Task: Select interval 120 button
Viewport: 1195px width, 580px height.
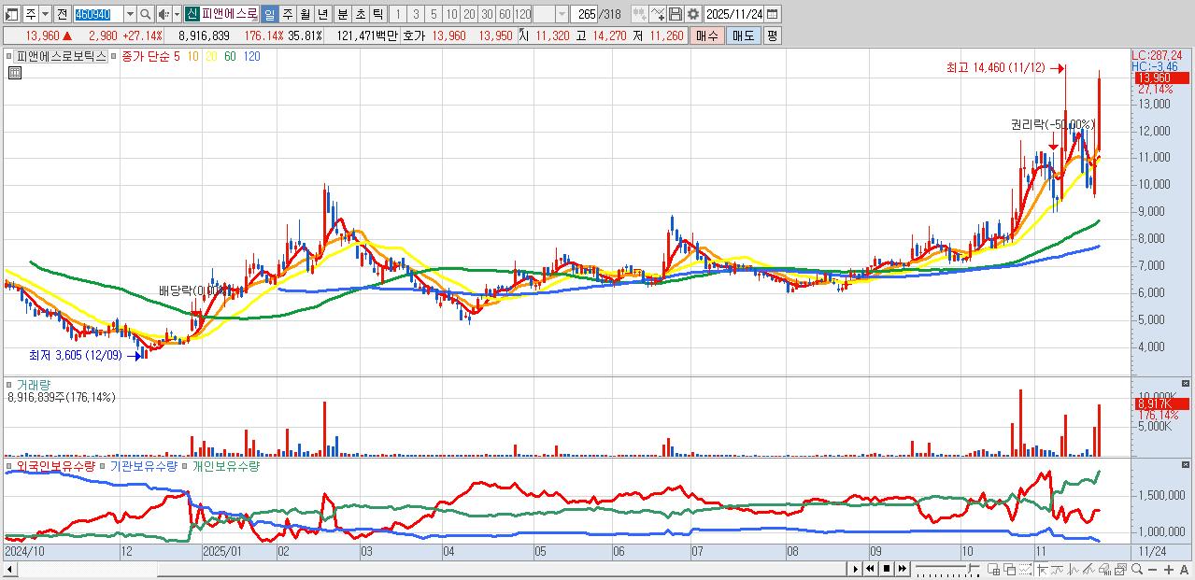Action: pyautogui.click(x=522, y=14)
